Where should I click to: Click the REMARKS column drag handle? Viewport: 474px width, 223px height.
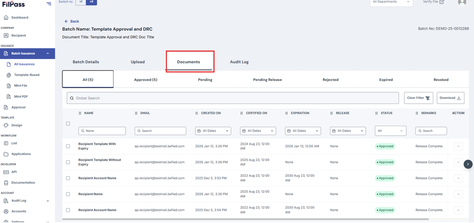click(417, 113)
